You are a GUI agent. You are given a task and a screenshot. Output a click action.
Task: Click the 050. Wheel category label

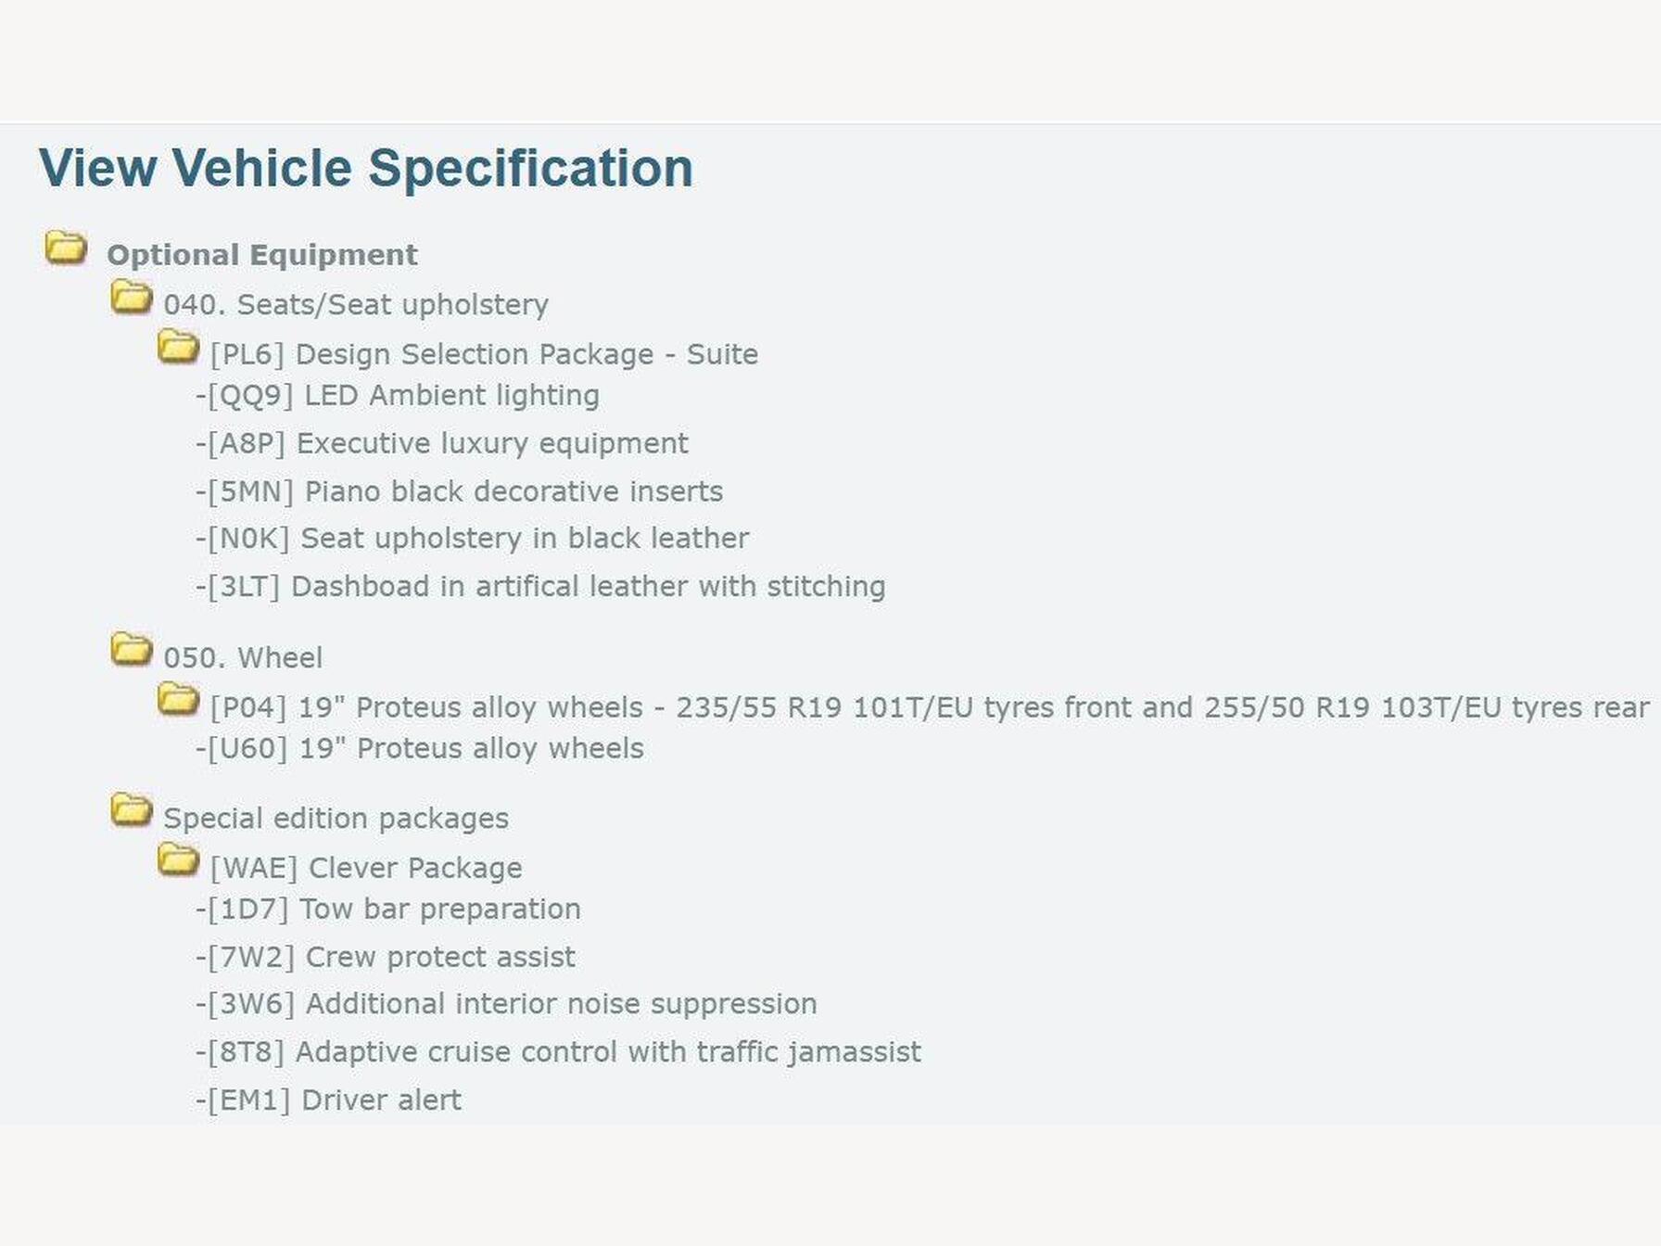coord(243,658)
